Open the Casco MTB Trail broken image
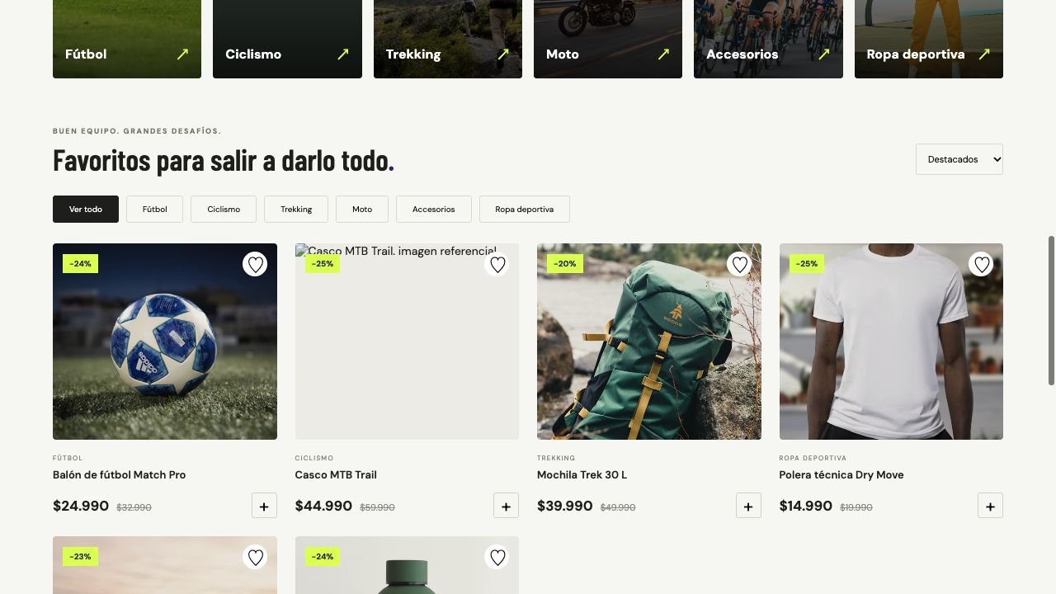1056x594 pixels. coord(407,342)
